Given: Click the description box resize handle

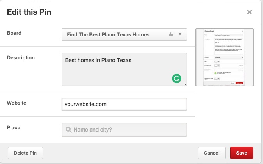Looking at the screenshot, I should point(185,84).
